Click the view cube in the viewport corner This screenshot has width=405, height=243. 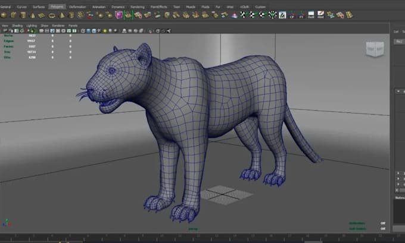pos(375,49)
